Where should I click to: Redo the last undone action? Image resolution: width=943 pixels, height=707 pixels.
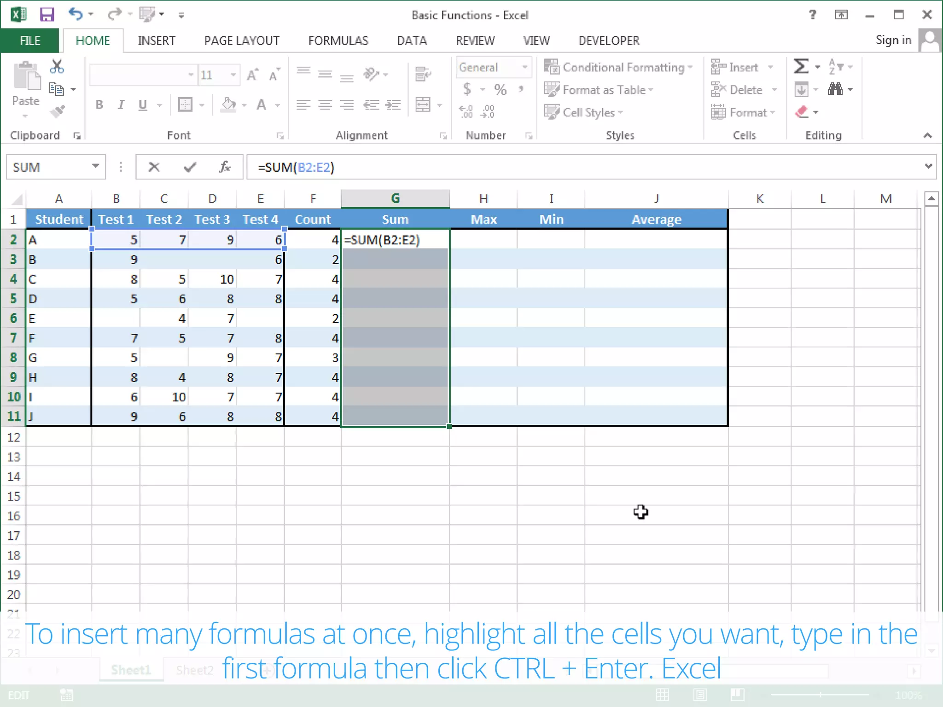coord(114,14)
